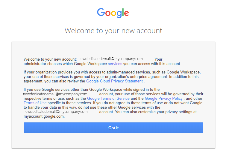Follow the Terms of Use link
Image resolution: width=226 pixels, height=155 pixels.
(x=35, y=103)
